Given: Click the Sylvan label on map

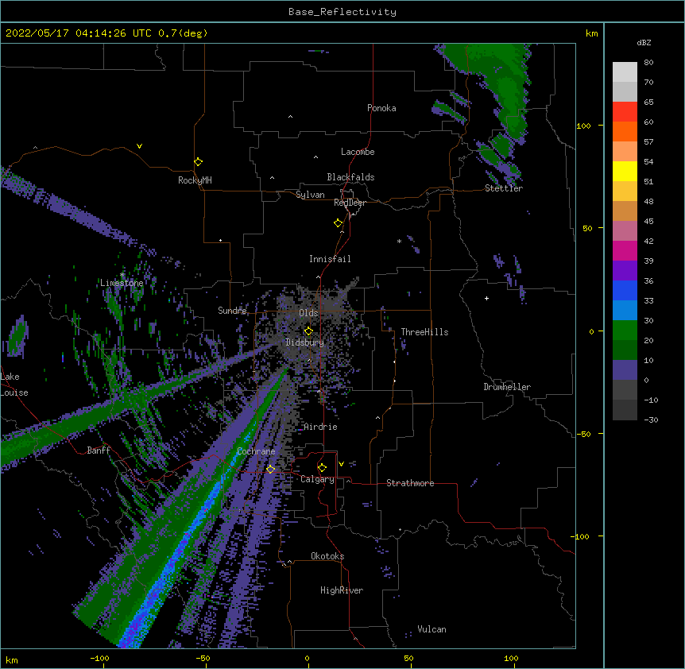Looking at the screenshot, I should pyautogui.click(x=310, y=195).
